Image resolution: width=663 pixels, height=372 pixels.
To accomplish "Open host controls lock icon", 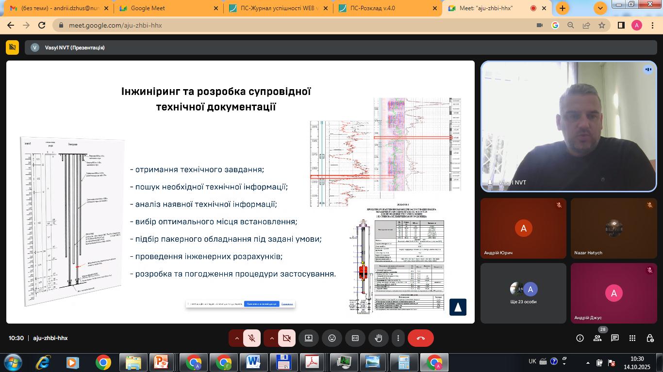I will point(650,338).
